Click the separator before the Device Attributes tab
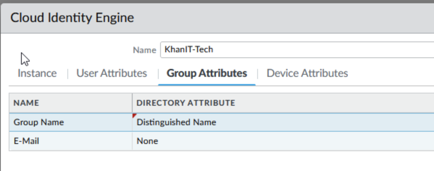Image resolution: width=434 pixels, height=171 pixels. [258, 74]
